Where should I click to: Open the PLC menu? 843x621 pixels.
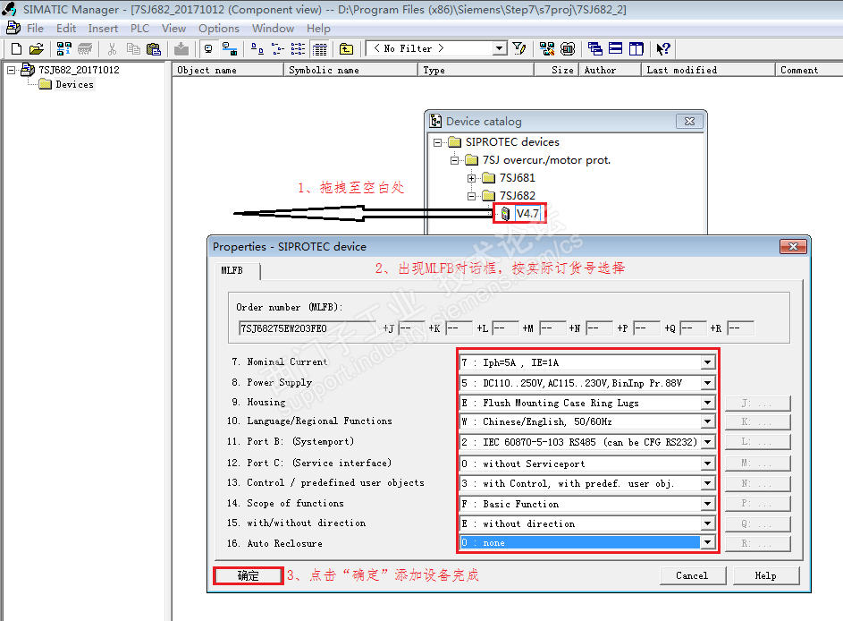[x=139, y=29]
